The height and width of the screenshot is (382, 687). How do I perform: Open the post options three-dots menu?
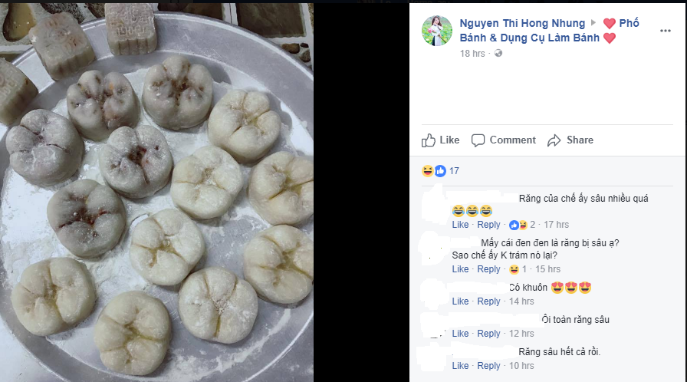[665, 31]
